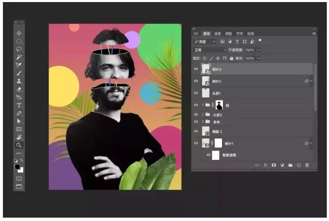This screenshot has width=329, height=221.
Task: Select the Eyedropper tool
Action: (19, 65)
